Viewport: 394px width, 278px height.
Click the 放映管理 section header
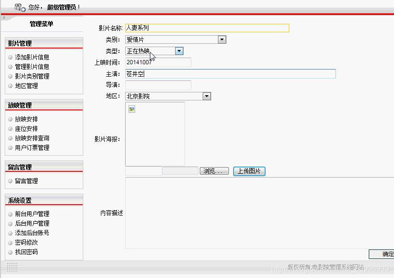[44, 105]
